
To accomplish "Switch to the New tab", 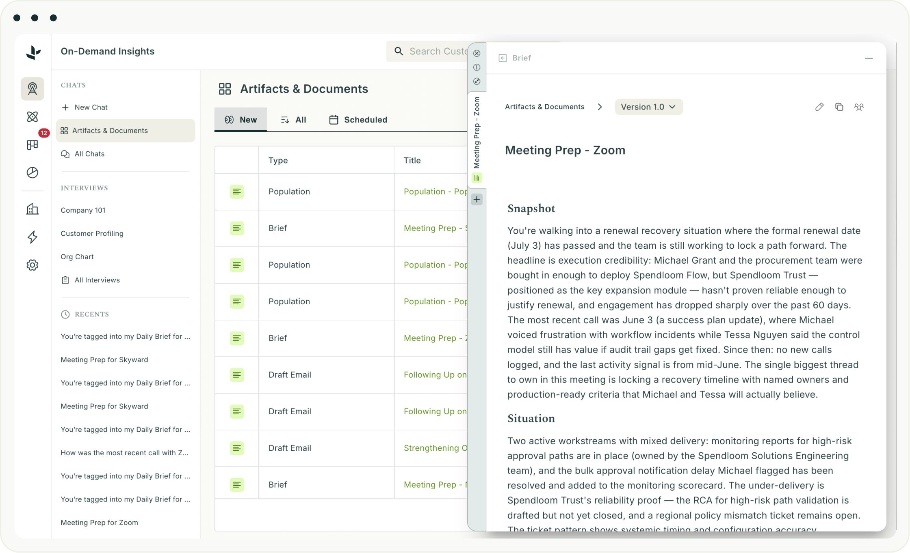I will (x=240, y=120).
